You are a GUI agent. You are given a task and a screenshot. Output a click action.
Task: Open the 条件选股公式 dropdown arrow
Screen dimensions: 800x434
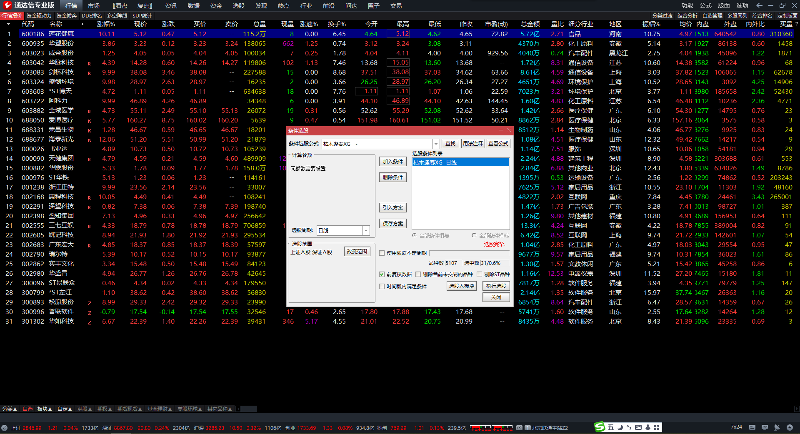436,144
